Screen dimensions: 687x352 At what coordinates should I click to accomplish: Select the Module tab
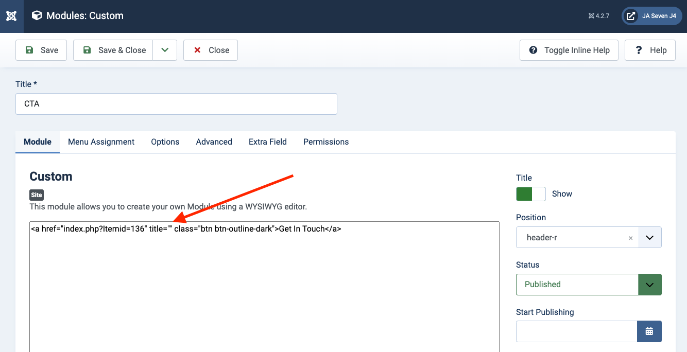(38, 142)
